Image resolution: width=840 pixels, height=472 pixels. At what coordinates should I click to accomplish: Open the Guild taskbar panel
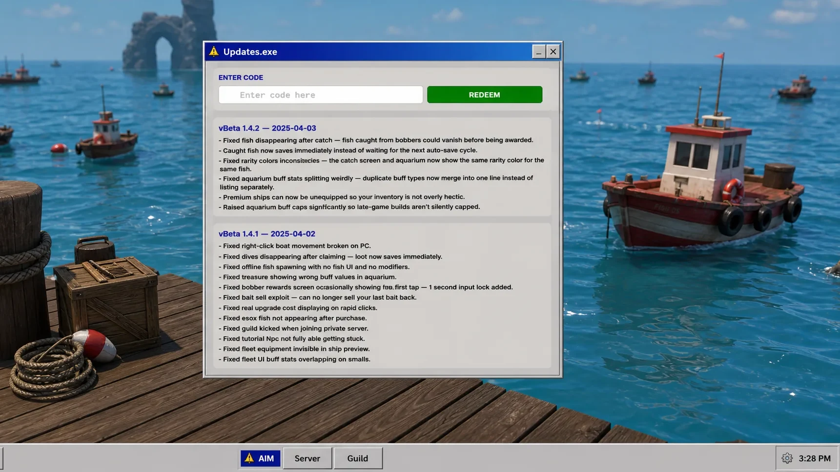click(358, 458)
